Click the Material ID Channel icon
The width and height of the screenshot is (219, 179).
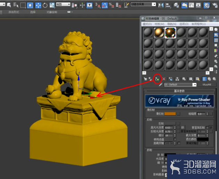[x=191, y=79]
